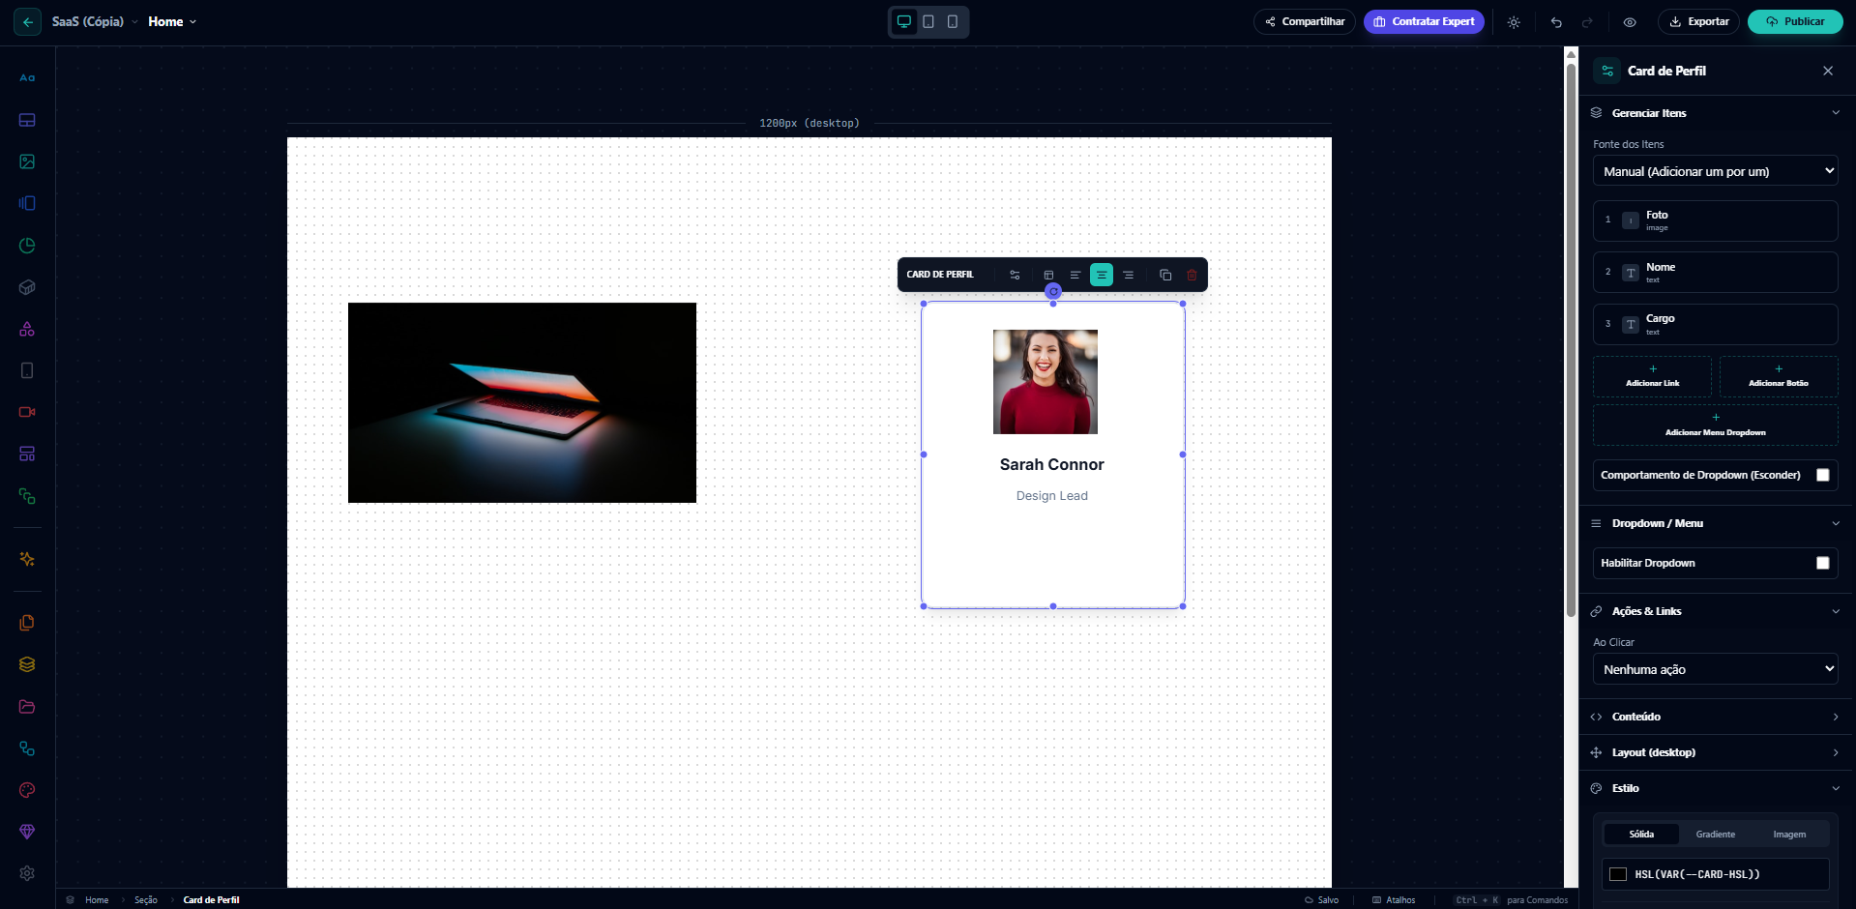Toggle light mode with the sun icon
The height and width of the screenshot is (909, 1856).
1514,21
